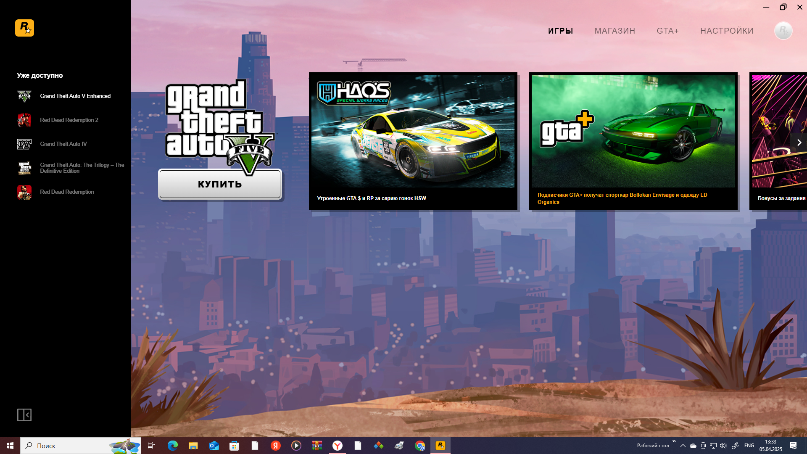Select the Grand Theft Auto IV icon
Image resolution: width=807 pixels, height=454 pixels.
click(24, 144)
